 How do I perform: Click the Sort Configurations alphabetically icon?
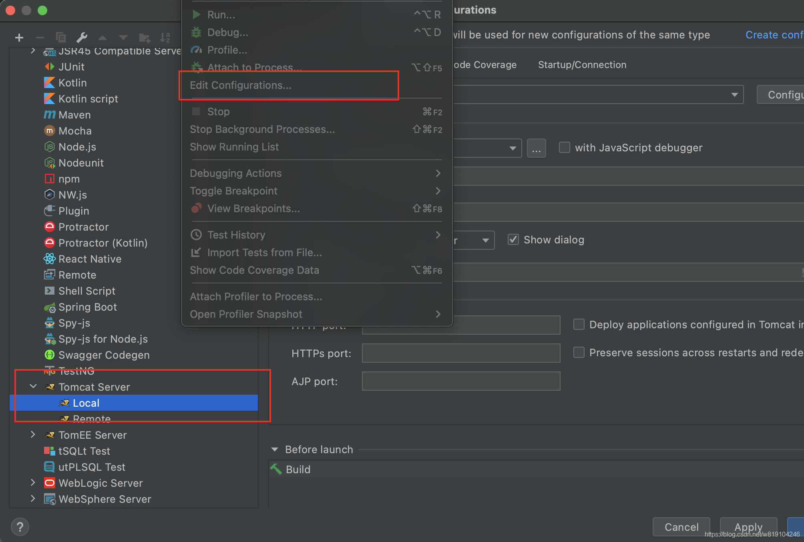point(165,38)
